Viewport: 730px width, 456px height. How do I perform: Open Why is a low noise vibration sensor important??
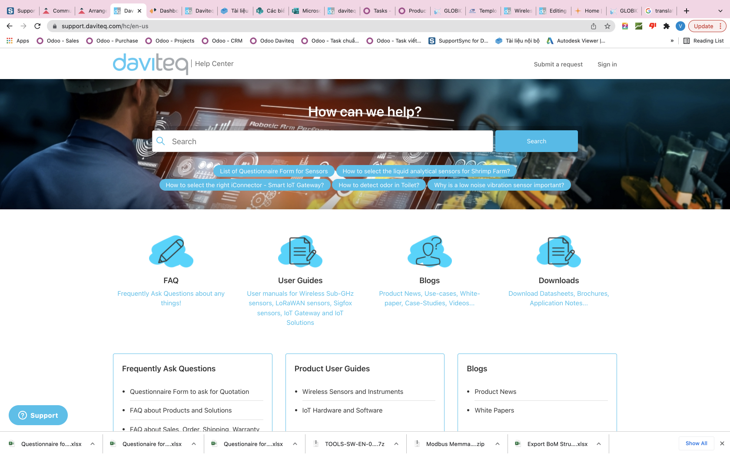(x=499, y=185)
